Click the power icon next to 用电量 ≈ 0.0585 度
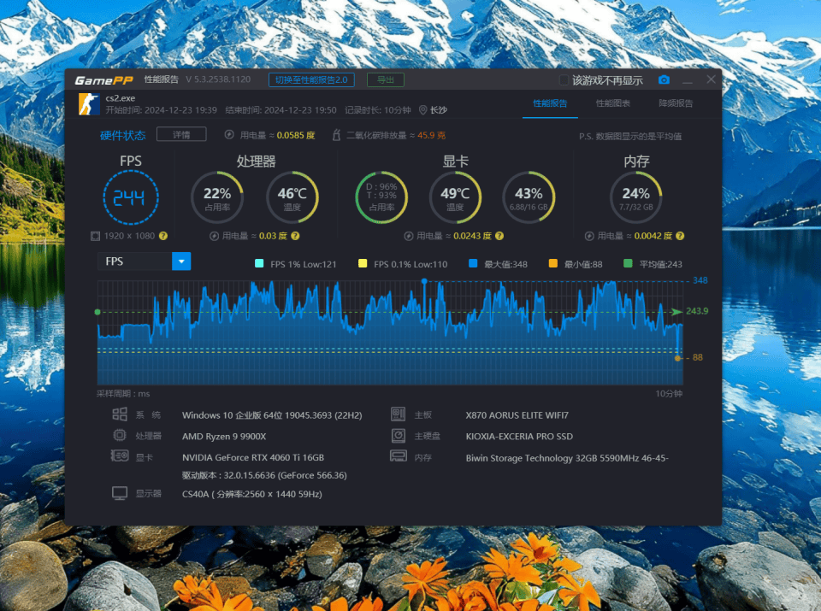The image size is (821, 611). (229, 135)
